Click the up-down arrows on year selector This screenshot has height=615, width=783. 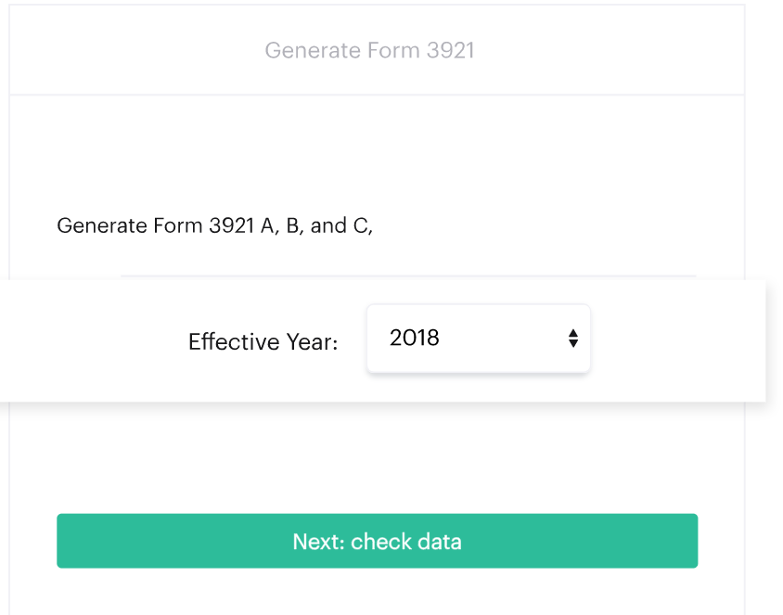tap(573, 339)
